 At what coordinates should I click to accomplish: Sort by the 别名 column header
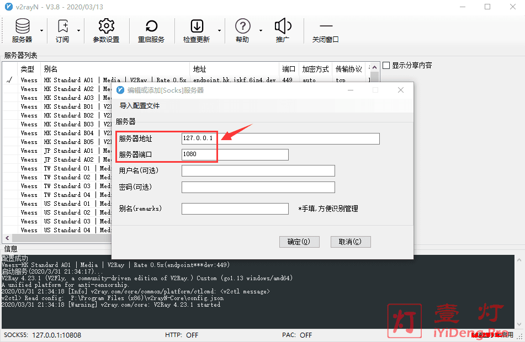coord(115,69)
